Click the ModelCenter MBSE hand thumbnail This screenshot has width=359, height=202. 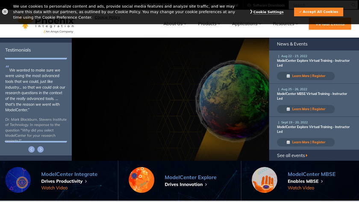coord(265,180)
